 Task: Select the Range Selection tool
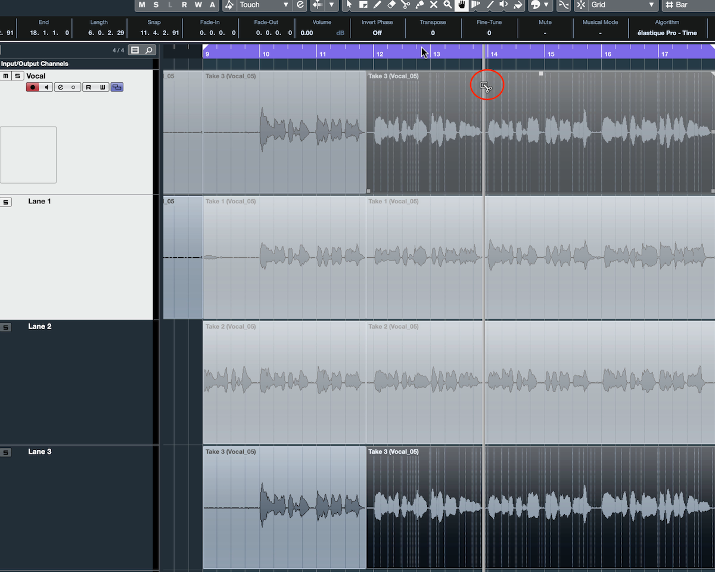pyautogui.click(x=363, y=5)
